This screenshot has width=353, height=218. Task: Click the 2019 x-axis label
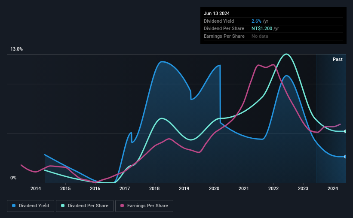(x=184, y=188)
